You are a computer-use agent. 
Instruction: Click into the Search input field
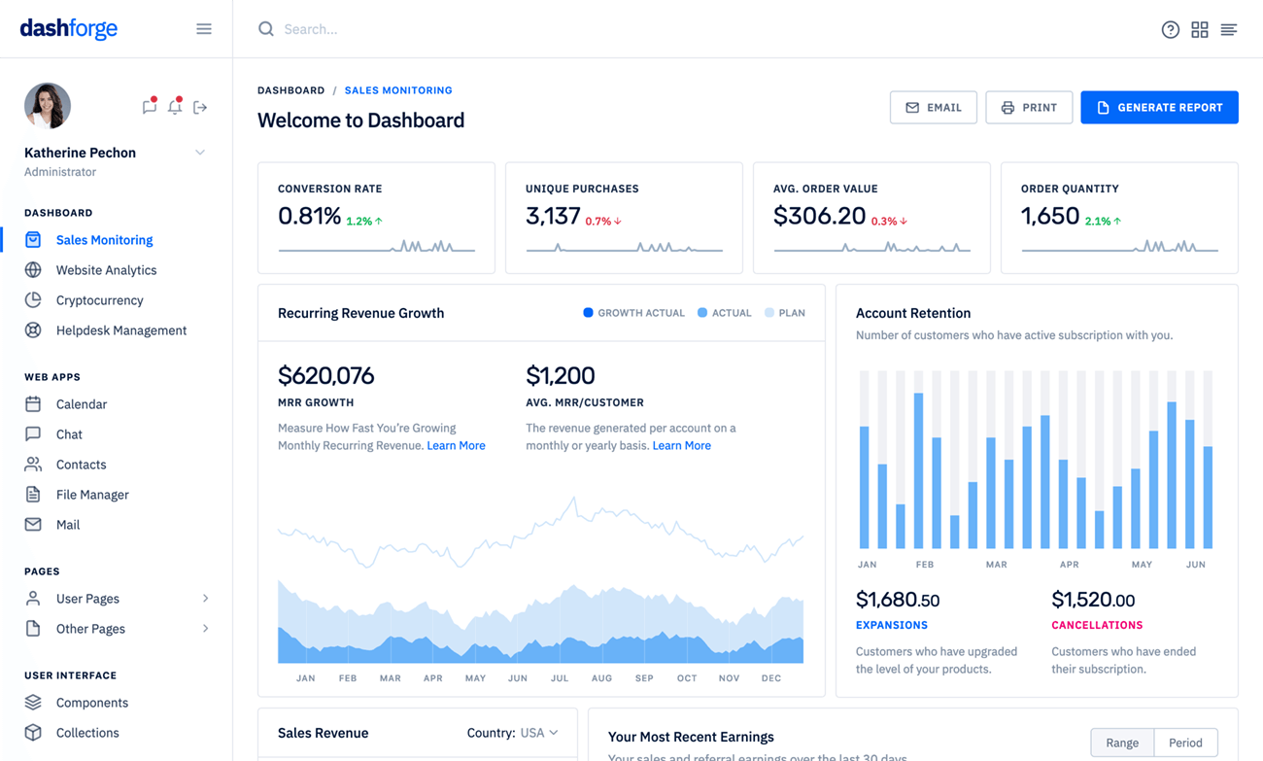(x=583, y=29)
